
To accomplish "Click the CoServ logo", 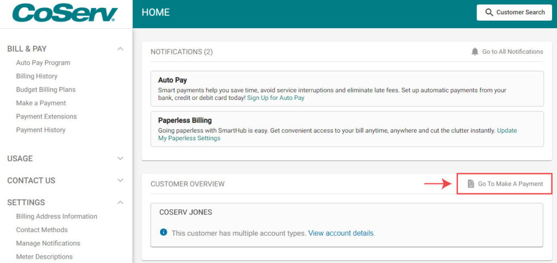I will (x=65, y=13).
